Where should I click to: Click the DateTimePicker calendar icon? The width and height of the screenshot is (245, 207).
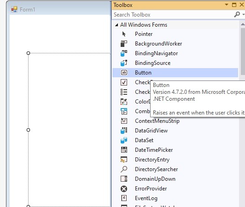124,150
